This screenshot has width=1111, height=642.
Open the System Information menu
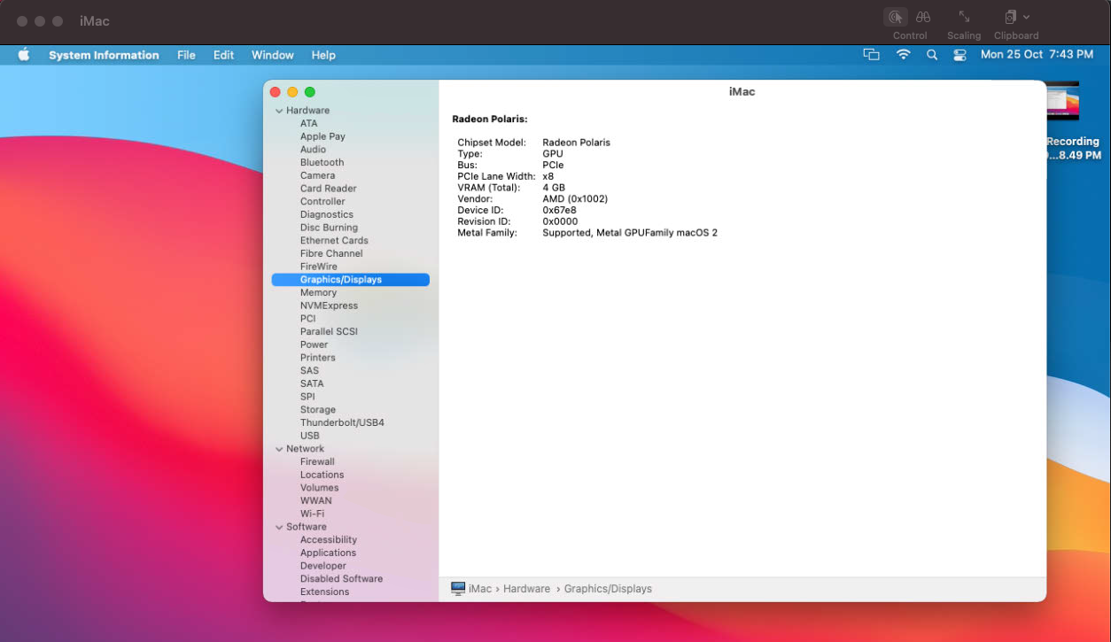[x=104, y=55]
